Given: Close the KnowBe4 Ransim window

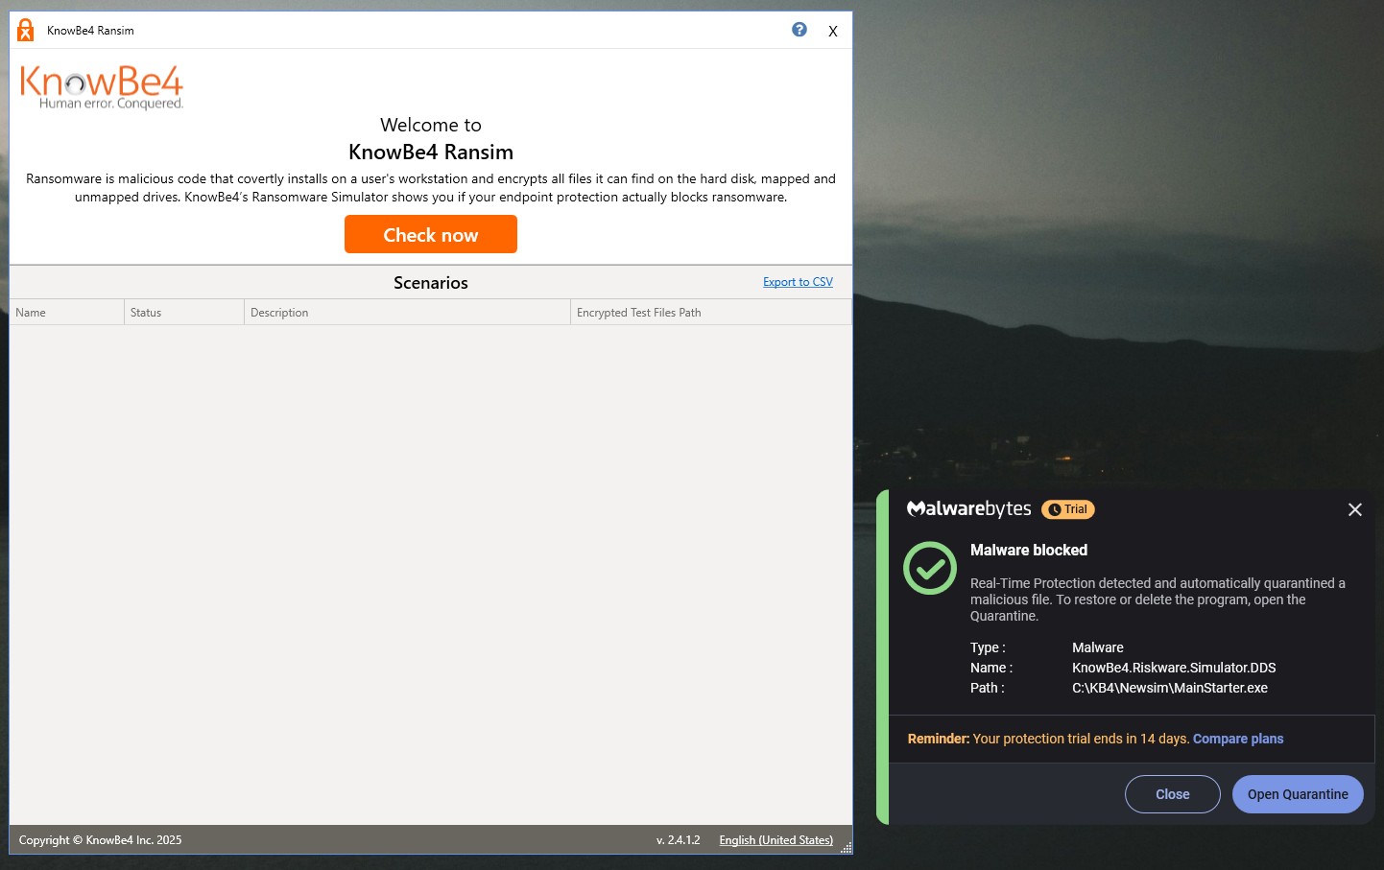Looking at the screenshot, I should [x=833, y=31].
